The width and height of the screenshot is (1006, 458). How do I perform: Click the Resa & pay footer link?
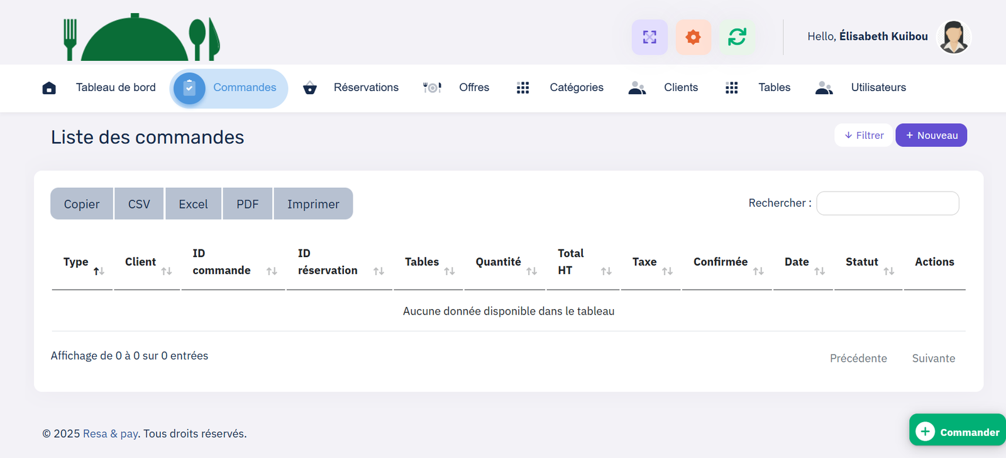[111, 433]
